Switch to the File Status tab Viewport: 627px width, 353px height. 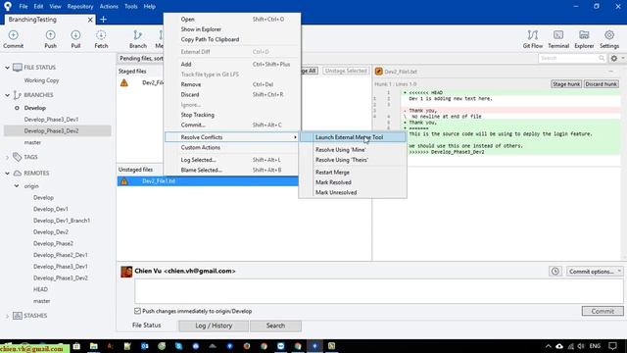(x=146, y=326)
